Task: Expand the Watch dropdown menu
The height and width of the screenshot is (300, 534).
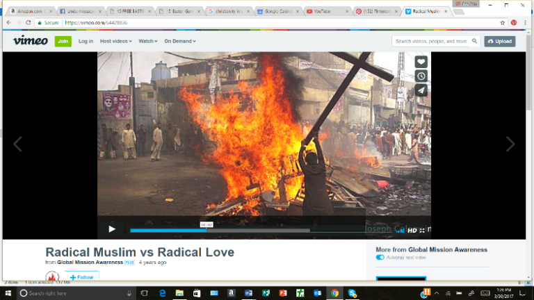Action: click(x=147, y=41)
